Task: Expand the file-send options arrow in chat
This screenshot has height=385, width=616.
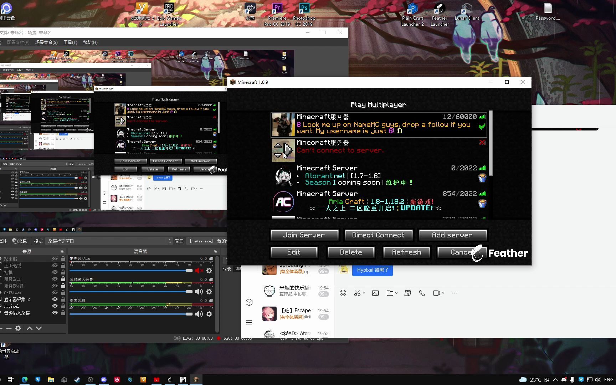Action: [x=396, y=293]
